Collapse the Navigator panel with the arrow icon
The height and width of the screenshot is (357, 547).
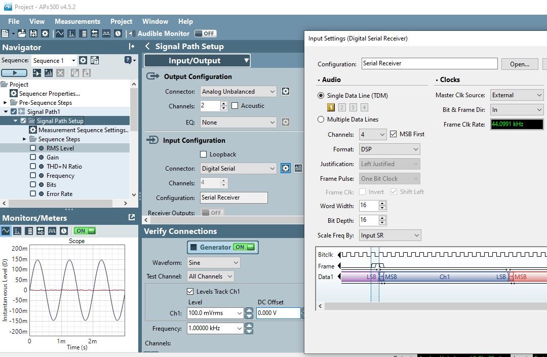tap(132, 47)
